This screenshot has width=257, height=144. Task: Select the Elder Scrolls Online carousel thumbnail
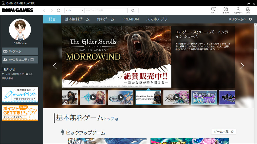148,98
